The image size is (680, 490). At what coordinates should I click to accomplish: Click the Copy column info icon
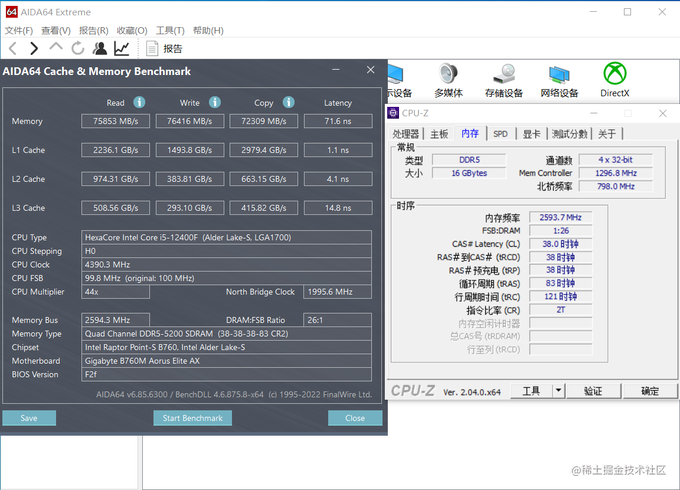click(289, 102)
